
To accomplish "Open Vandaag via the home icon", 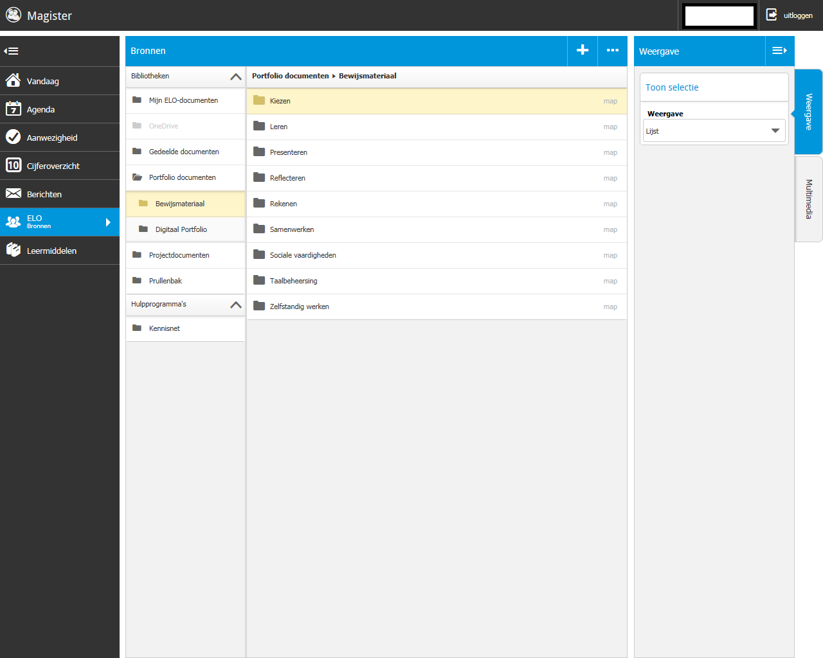I will point(13,81).
